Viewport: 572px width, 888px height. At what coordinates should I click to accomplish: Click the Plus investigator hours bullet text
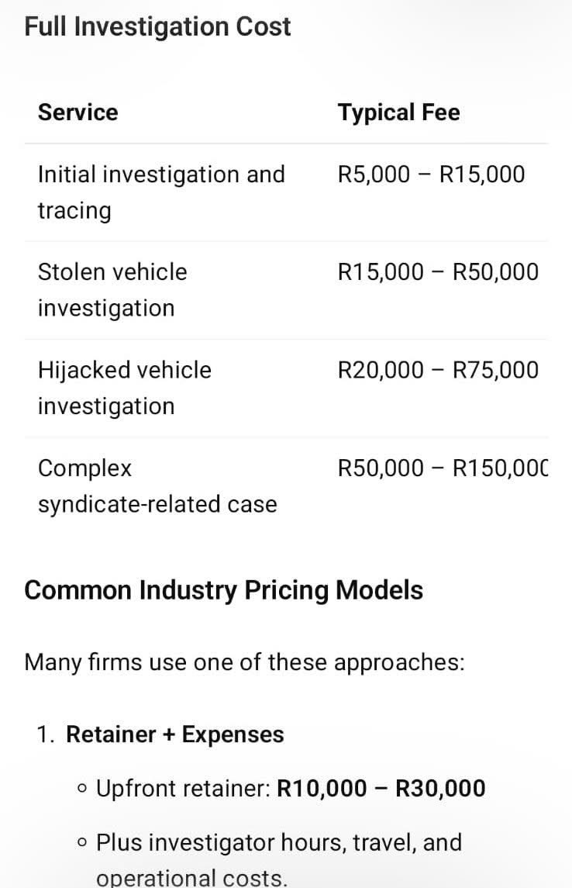pos(279,859)
